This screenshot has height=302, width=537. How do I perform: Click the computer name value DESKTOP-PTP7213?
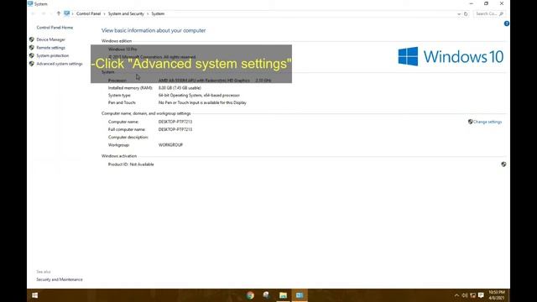pos(175,122)
